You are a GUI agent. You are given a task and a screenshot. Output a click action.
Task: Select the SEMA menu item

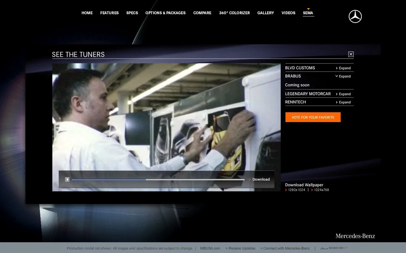[308, 13]
